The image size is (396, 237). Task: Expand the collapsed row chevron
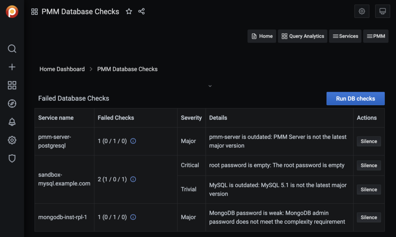(x=210, y=86)
